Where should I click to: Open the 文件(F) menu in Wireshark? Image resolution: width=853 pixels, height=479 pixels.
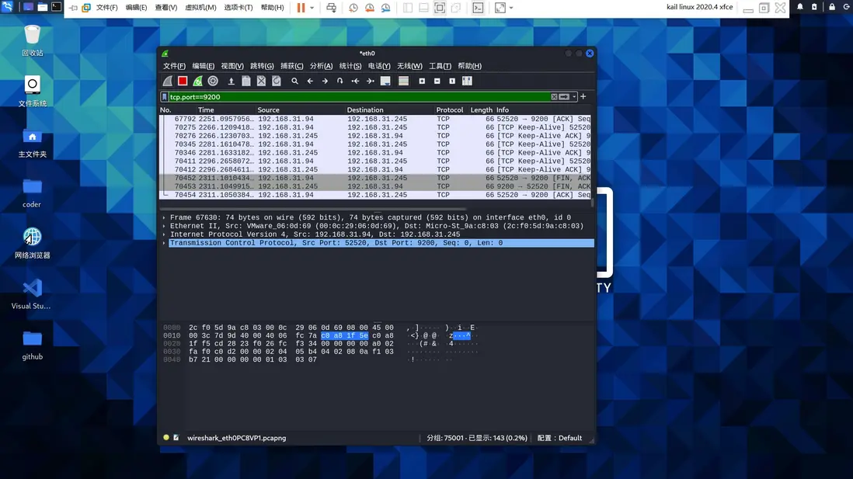click(x=175, y=66)
